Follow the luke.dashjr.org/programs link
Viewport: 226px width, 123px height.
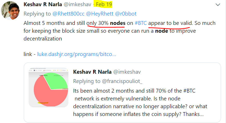tap(76, 54)
